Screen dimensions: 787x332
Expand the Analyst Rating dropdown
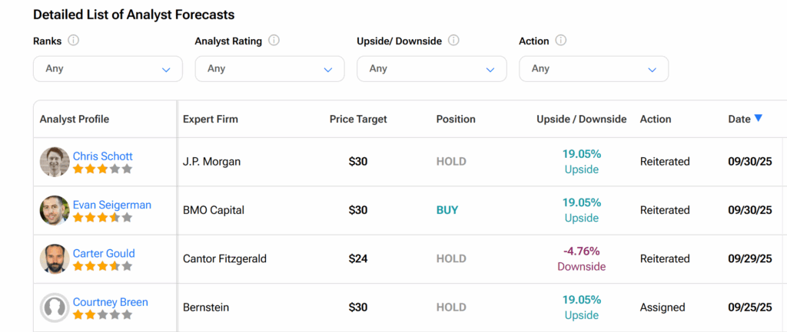pos(269,69)
